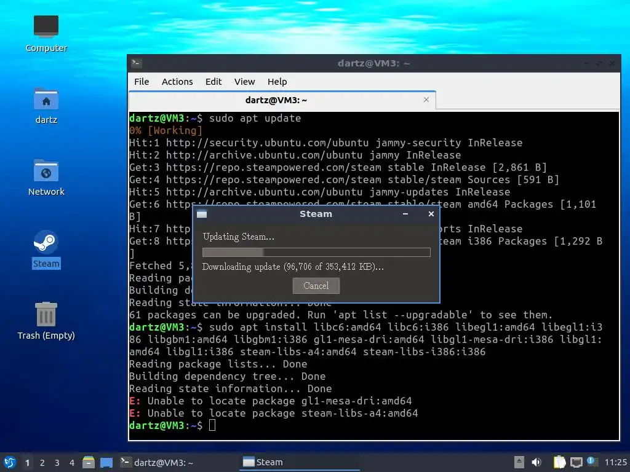Click the panel clock showing 11:25
The image size is (630, 472).
[x=615, y=462]
